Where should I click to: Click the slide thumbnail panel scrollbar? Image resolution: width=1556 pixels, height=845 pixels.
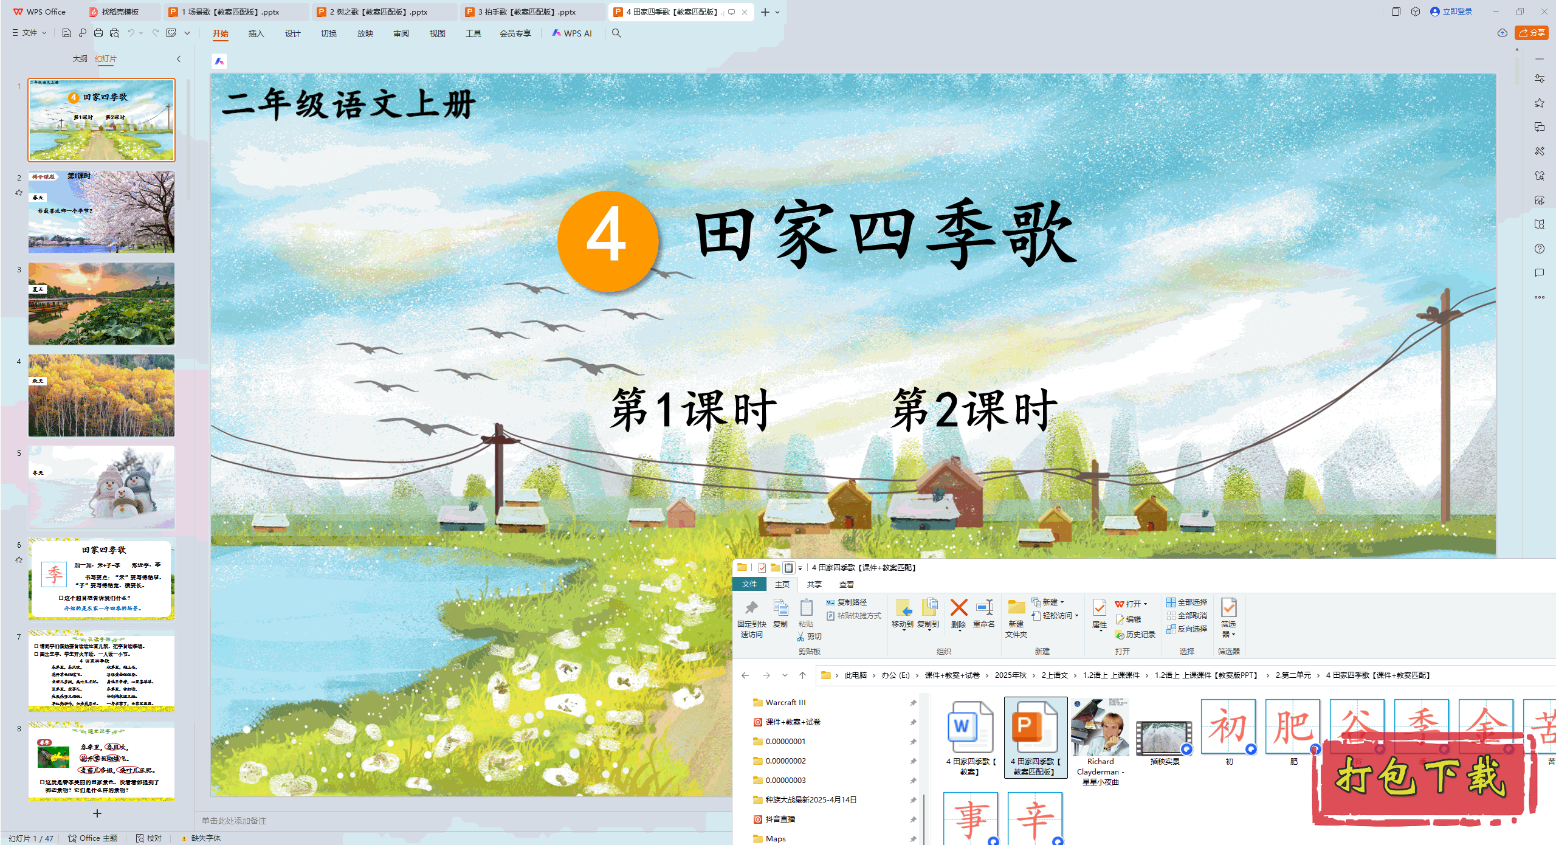[188, 140]
